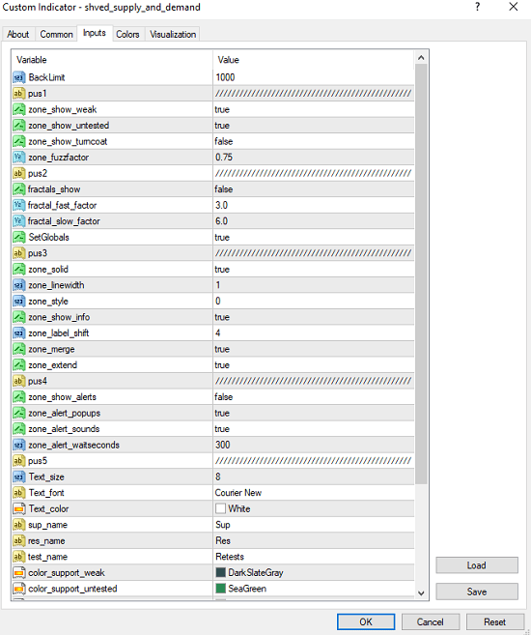This screenshot has width=531, height=635.
Task: Click the boolean icon beside zone_show_turncoat
Action: pyautogui.click(x=18, y=141)
